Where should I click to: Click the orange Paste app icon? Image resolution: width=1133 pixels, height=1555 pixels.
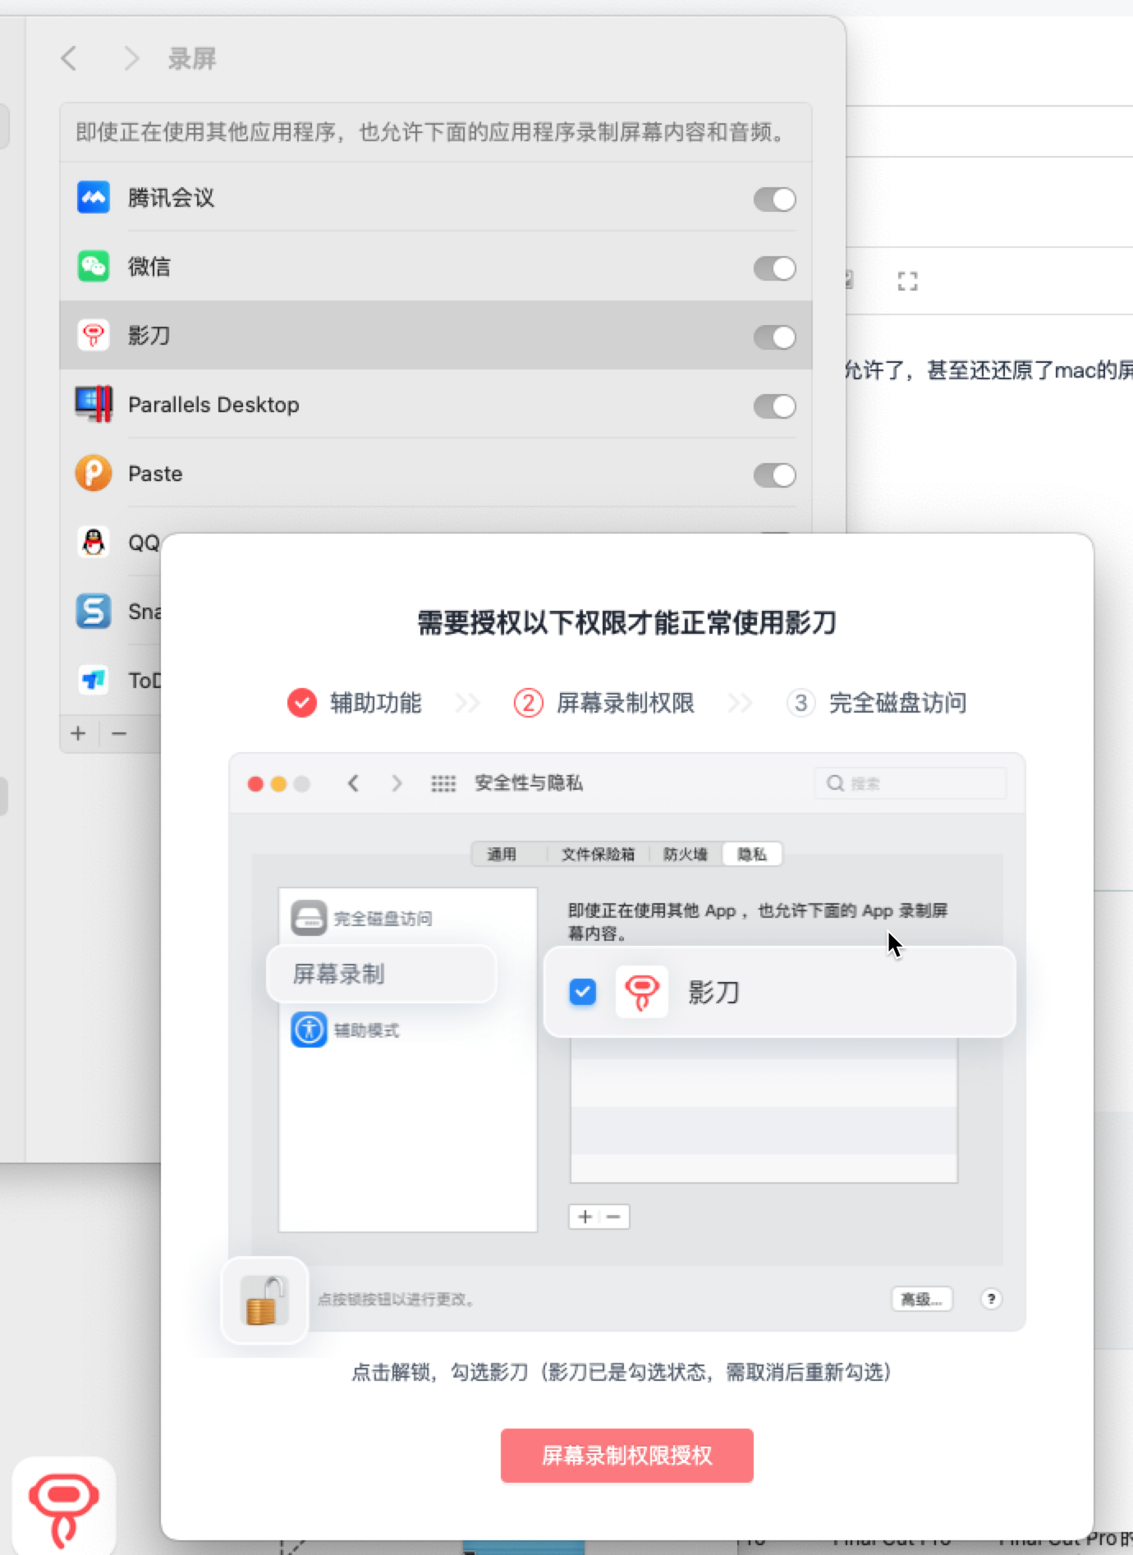coord(94,474)
